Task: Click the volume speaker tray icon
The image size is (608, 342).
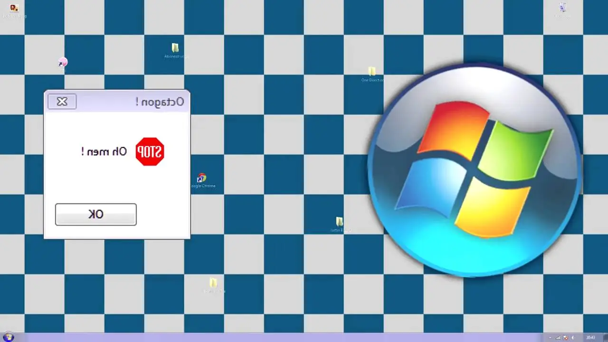Action: pyautogui.click(x=573, y=338)
